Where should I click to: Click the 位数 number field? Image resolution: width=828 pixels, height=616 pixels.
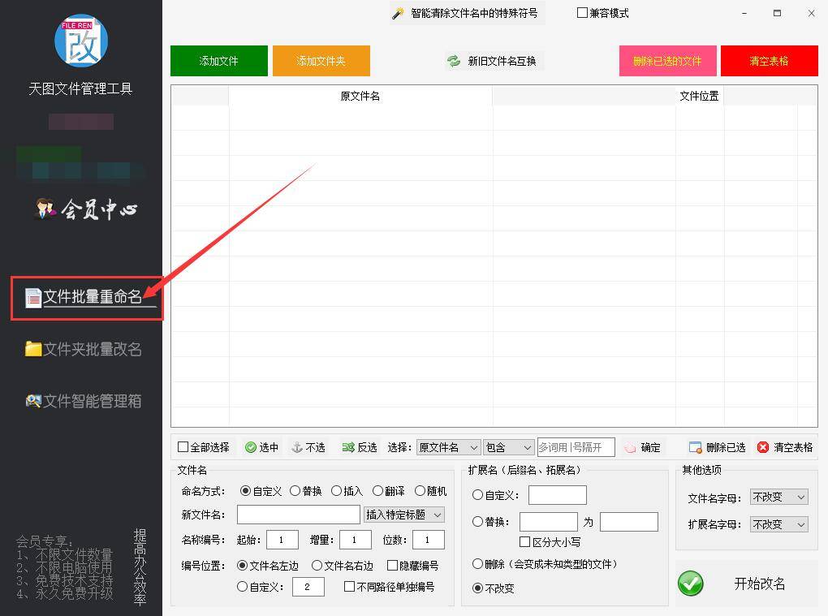[x=429, y=540]
